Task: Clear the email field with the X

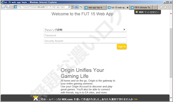Action: pyautogui.click(x=124, y=29)
